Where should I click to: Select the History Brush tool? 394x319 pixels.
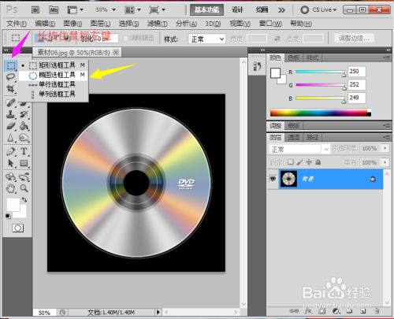(x=24, y=114)
